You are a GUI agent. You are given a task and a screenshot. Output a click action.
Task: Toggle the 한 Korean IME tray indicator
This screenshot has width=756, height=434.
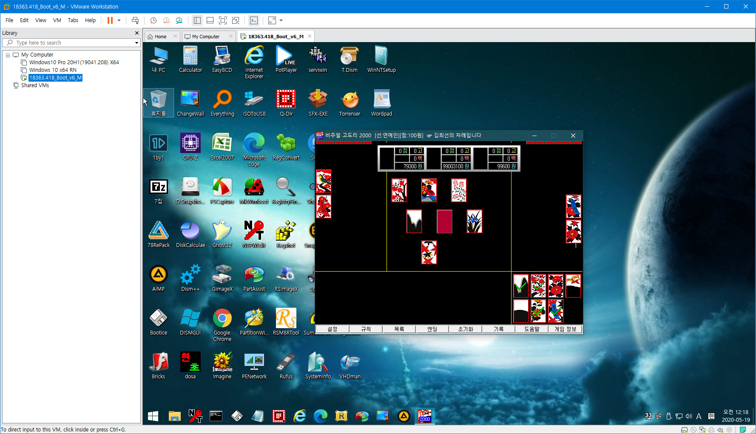(x=711, y=416)
